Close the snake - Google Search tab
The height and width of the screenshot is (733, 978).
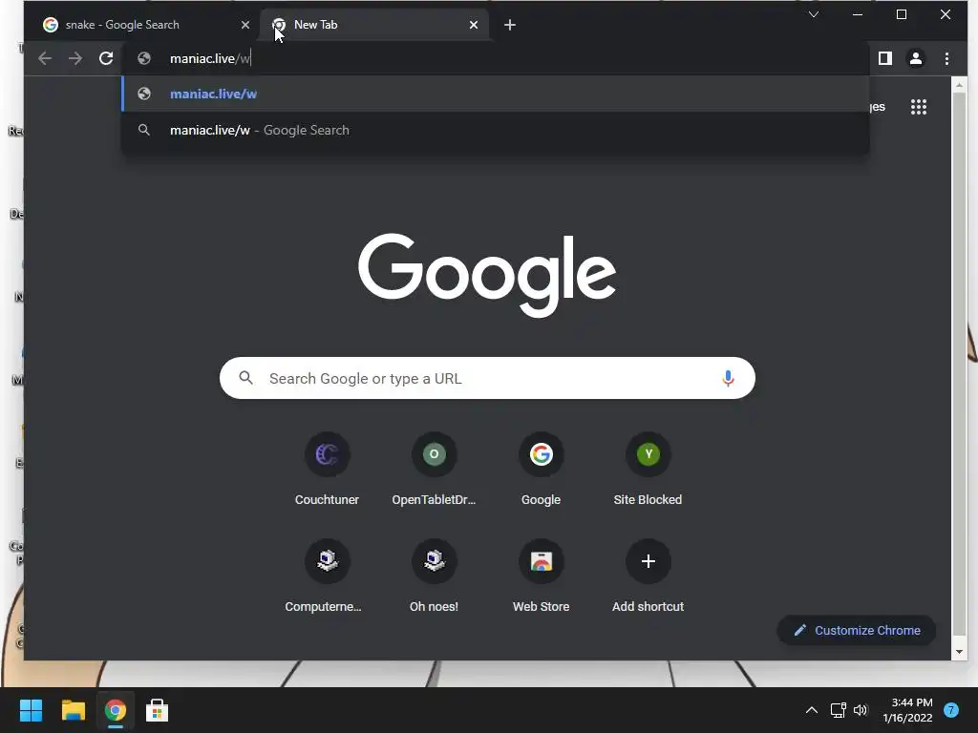[245, 25]
